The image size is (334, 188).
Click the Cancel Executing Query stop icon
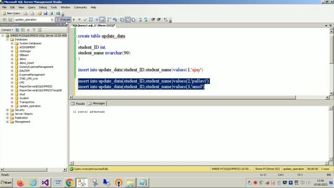(79, 20)
